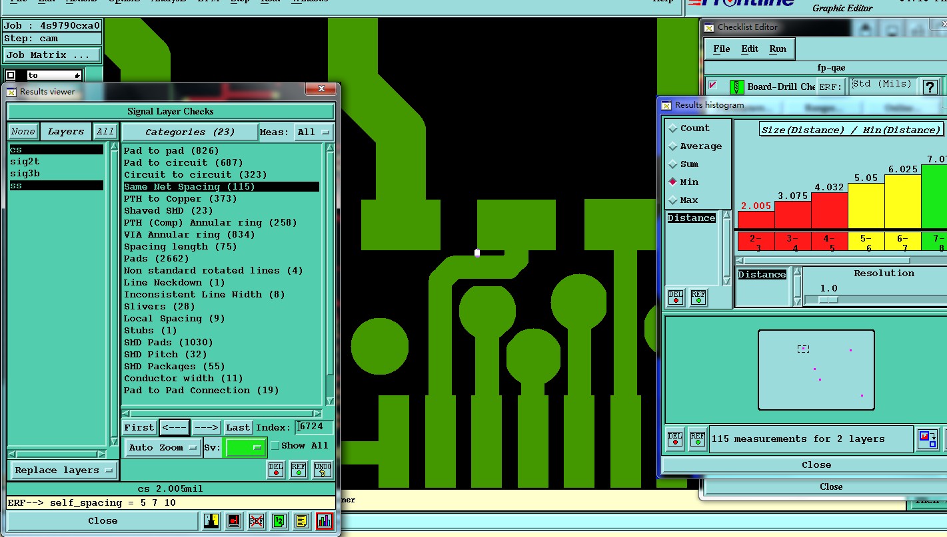Select the Sum radio option

pyautogui.click(x=673, y=164)
